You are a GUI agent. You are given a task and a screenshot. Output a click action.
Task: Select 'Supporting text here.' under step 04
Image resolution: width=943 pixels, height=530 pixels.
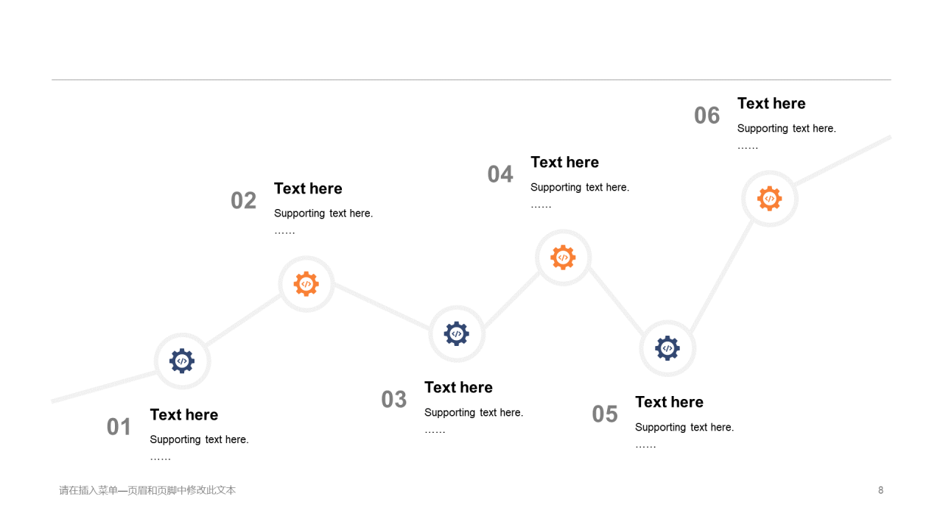tap(580, 187)
